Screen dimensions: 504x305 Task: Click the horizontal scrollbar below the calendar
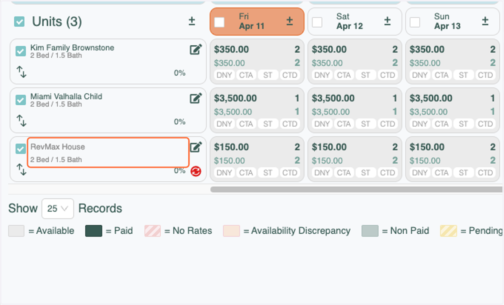pos(356,189)
